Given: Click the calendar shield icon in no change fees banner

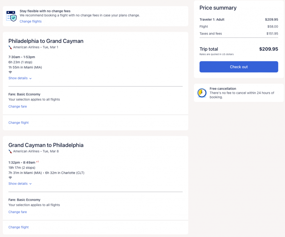Looking at the screenshot, I should [11, 16].
